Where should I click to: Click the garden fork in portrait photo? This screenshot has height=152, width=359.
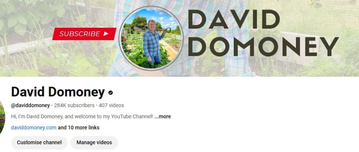[167, 30]
